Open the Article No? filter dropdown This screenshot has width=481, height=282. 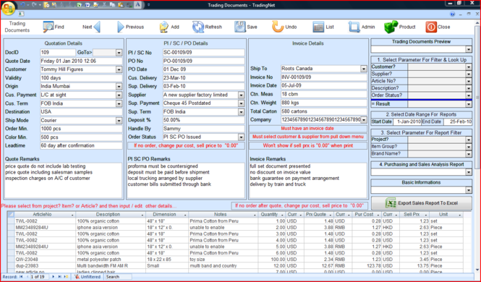tap(469, 81)
